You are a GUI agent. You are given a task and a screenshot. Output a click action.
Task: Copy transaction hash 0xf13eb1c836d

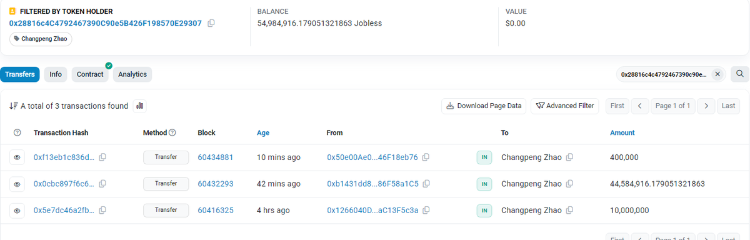tap(102, 157)
